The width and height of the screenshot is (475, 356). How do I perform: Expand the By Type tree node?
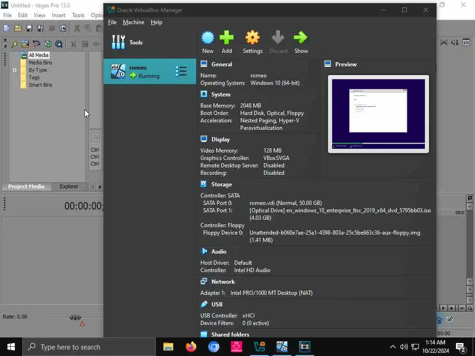point(14,70)
